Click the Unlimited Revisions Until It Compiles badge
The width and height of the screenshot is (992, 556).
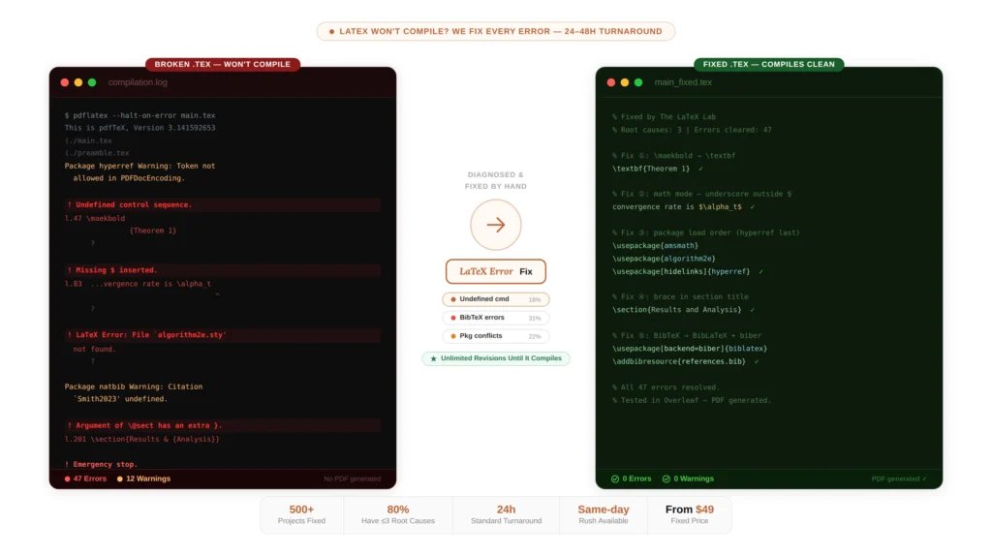click(495, 358)
